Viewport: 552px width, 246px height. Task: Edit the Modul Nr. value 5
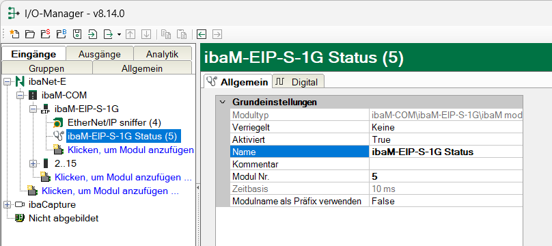click(x=446, y=176)
